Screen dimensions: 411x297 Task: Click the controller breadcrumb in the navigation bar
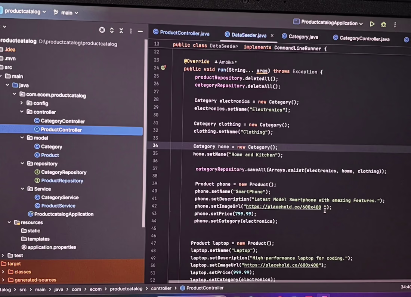click(161, 288)
